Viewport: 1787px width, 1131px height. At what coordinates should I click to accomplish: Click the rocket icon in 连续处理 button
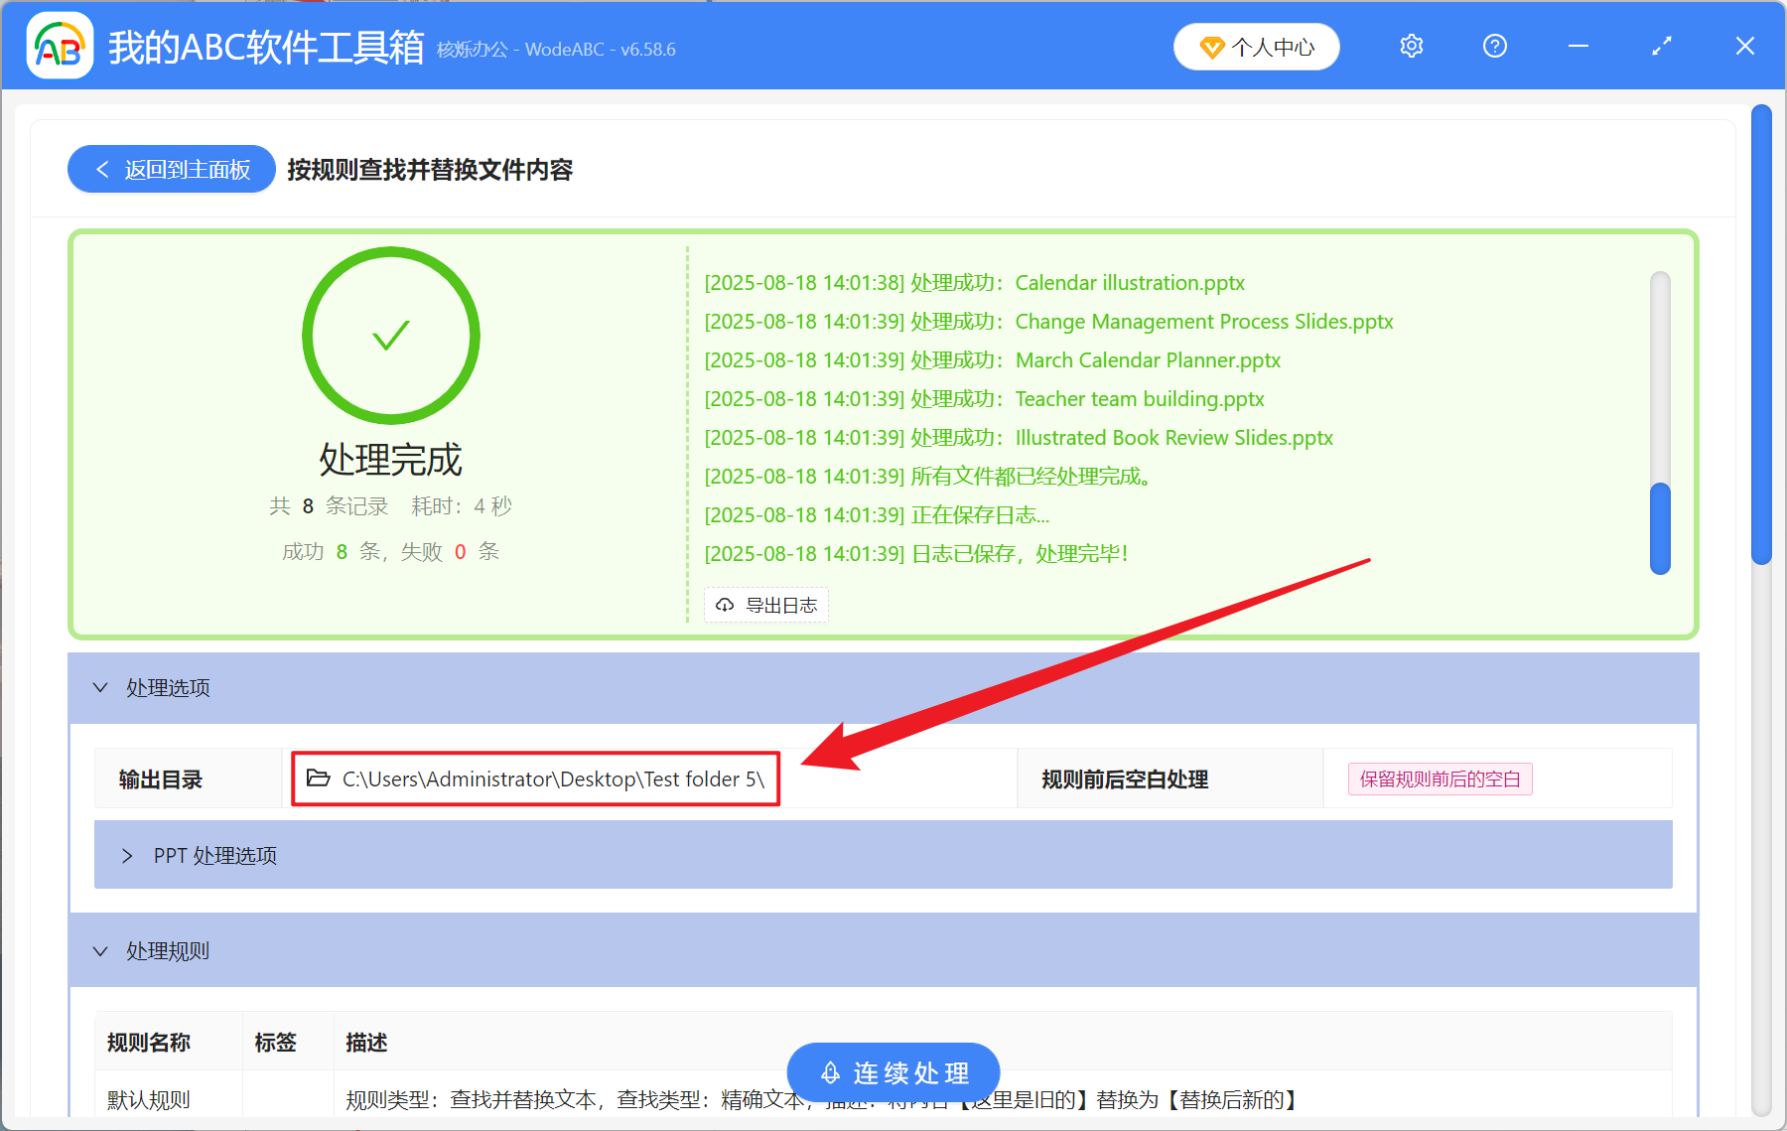point(831,1072)
